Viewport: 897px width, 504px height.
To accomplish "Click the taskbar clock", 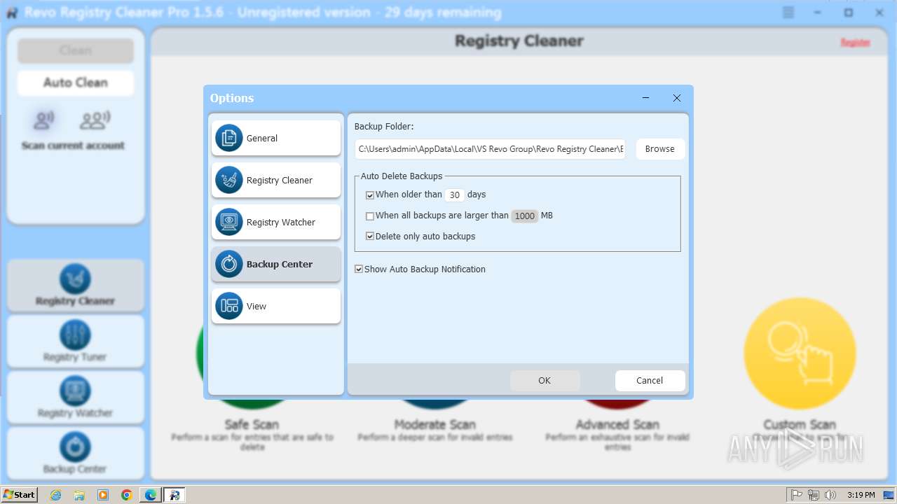I will coord(861,495).
